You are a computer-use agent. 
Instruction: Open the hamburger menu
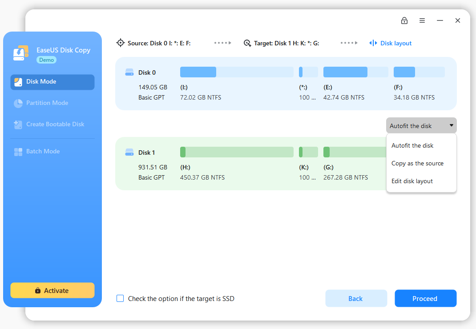(x=422, y=20)
